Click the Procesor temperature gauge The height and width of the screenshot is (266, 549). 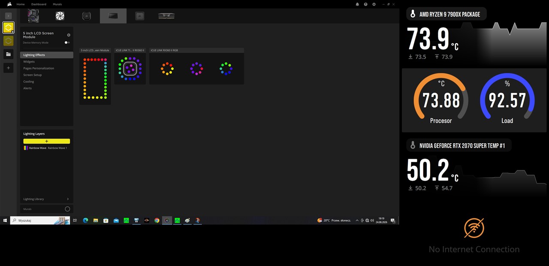coord(441,99)
